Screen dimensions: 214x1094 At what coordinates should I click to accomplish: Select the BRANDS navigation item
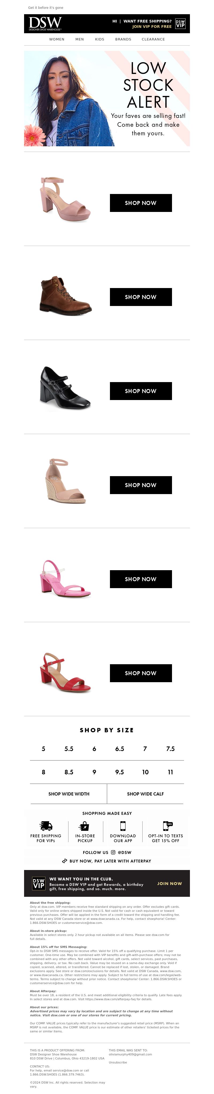pos(123,39)
